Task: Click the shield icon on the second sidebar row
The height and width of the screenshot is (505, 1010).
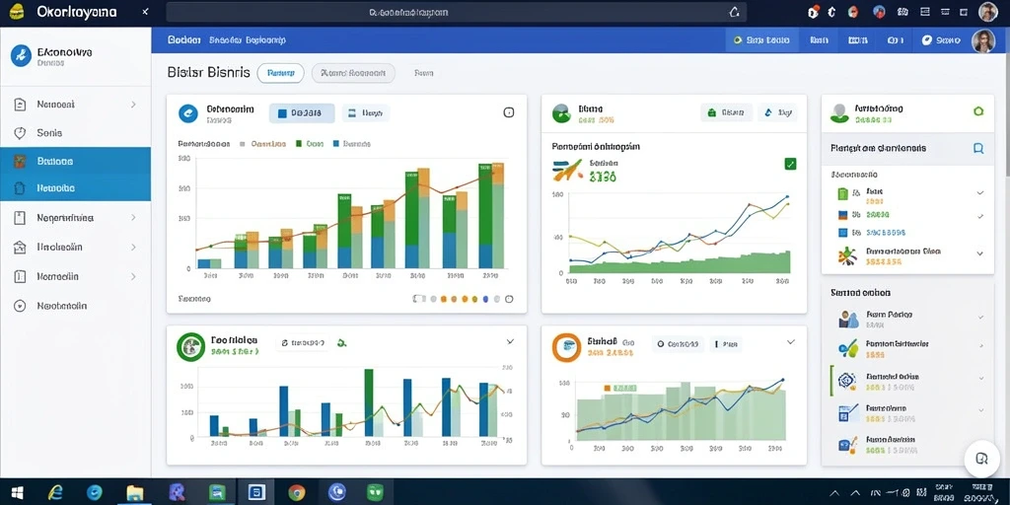Action: point(20,133)
